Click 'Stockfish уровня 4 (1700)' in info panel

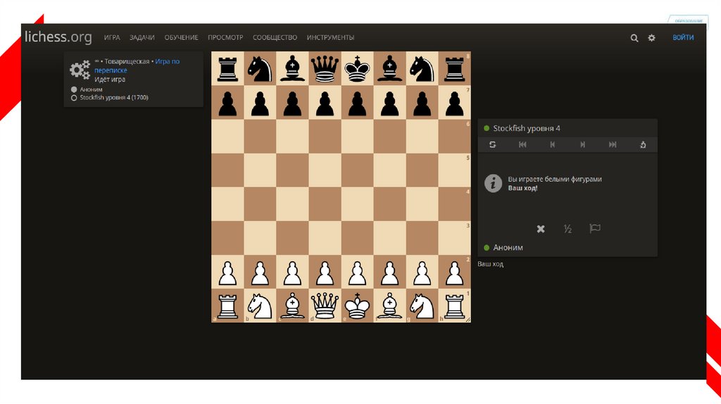pyautogui.click(x=114, y=97)
